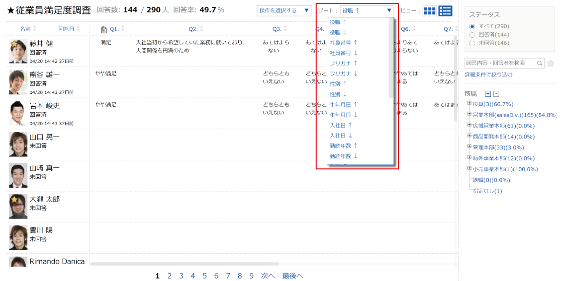Click the attachment clip icon near Q1
Viewport: 561px width, 281px height.
point(104,29)
